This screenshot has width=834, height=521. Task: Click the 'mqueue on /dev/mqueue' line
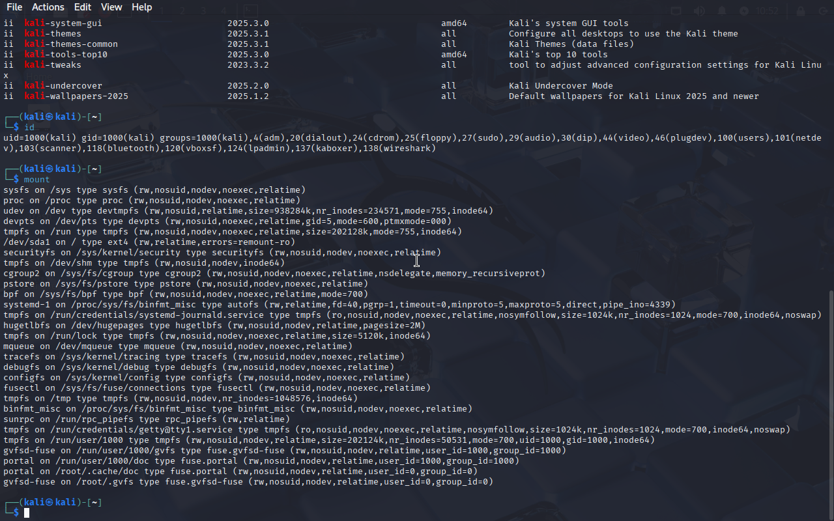(178, 346)
